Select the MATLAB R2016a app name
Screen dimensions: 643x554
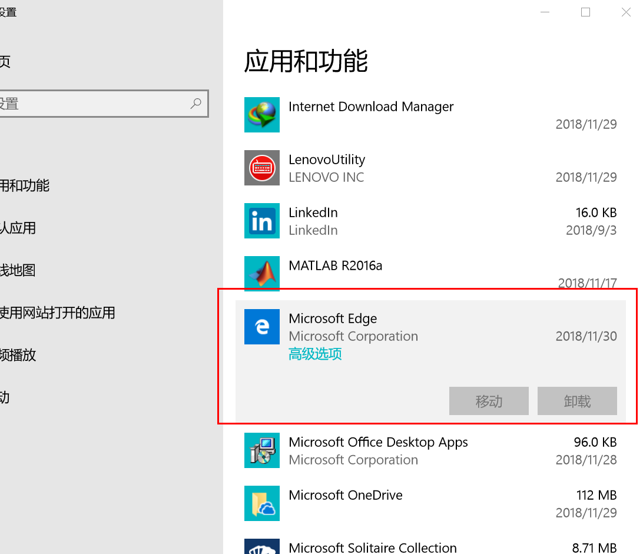(x=336, y=266)
